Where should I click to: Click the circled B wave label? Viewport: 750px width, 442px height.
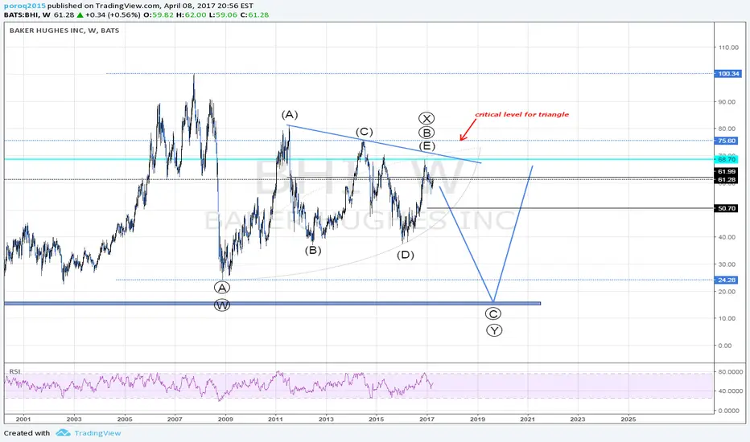tap(427, 133)
